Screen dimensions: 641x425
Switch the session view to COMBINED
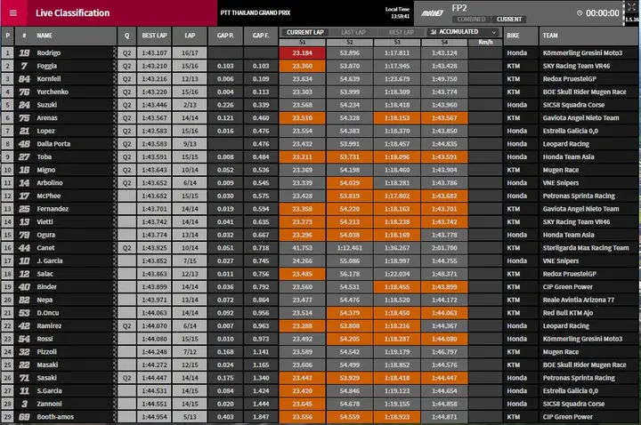[x=471, y=20]
